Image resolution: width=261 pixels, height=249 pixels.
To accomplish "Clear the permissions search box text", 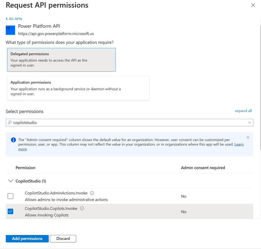I will (x=249, y=123).
